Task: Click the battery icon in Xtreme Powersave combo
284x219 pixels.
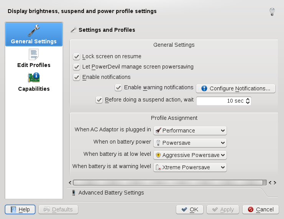Action: tap(158, 167)
